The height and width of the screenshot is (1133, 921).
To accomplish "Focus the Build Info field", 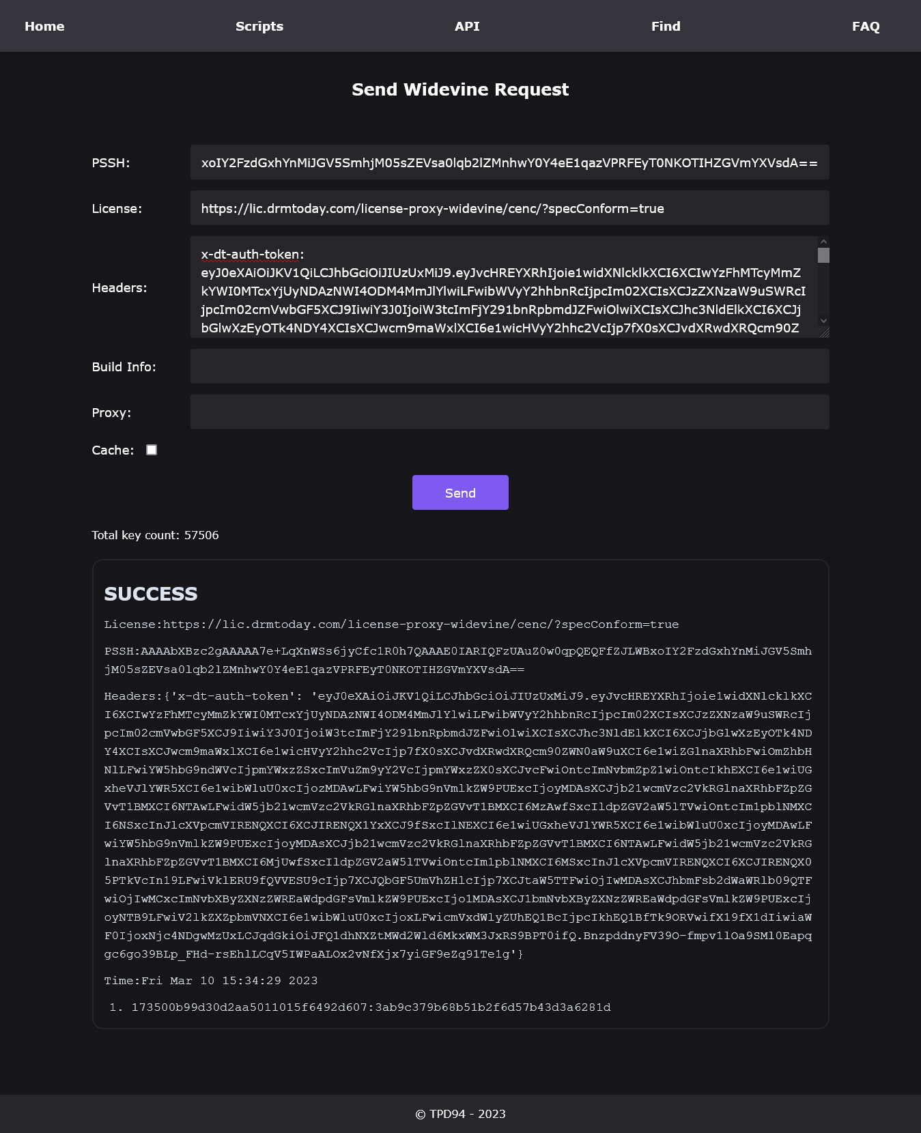I will [509, 367].
